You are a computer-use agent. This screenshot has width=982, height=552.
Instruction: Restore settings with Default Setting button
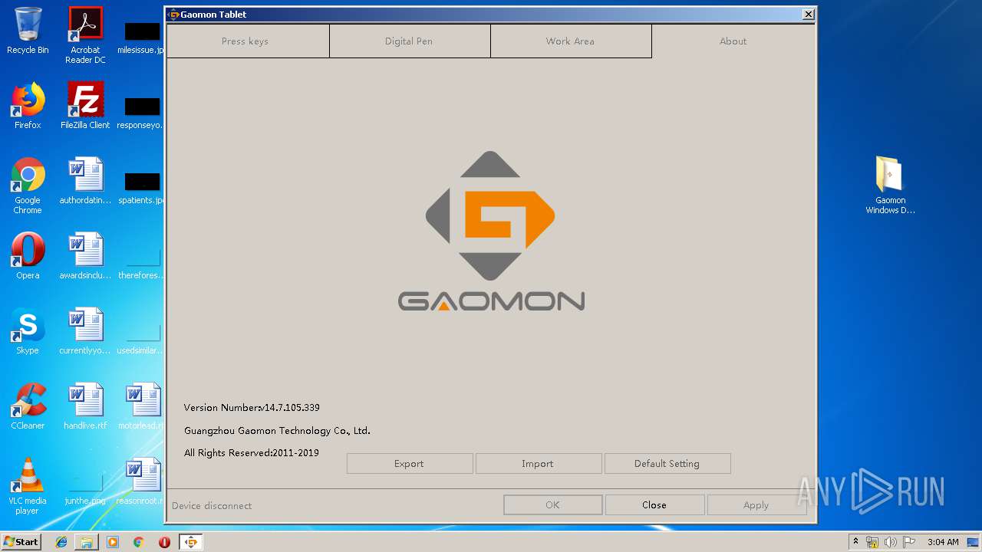[667, 464]
